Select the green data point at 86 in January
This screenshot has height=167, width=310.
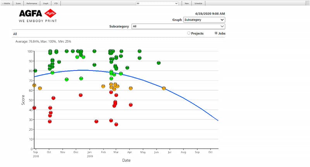coord(94,65)
